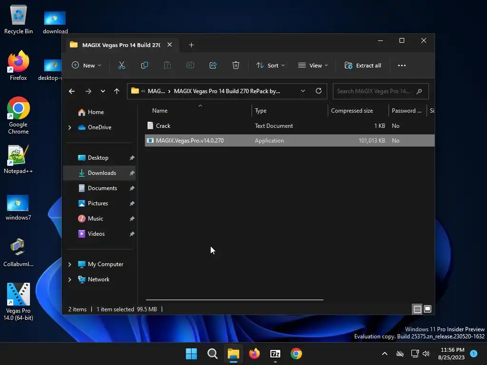Select Notepad++ desktop shortcut

[19, 159]
